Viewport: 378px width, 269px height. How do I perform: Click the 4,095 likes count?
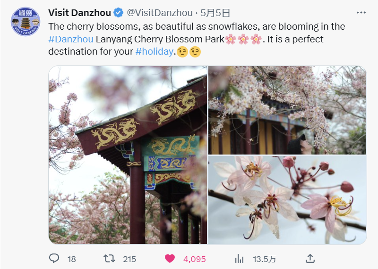[195, 259]
